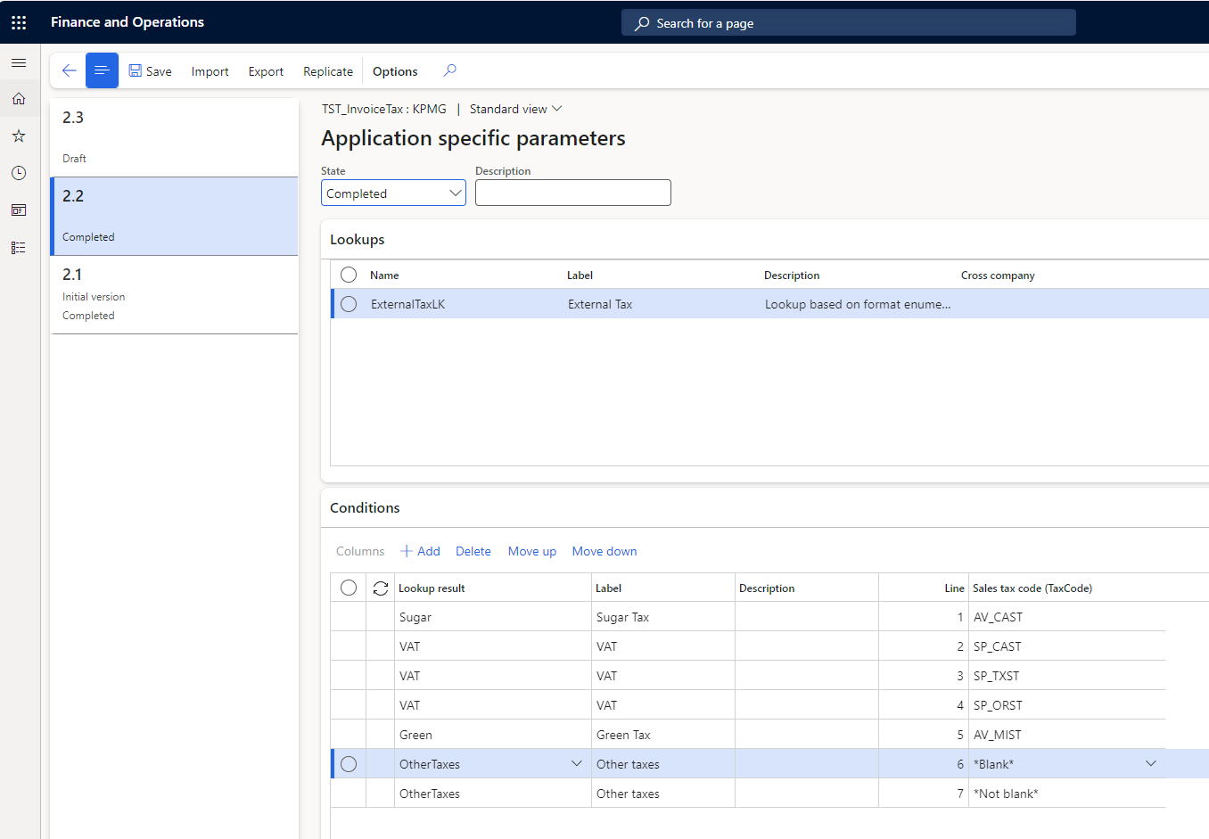
Task: Click the Green Tax label cell
Action: (x=663, y=735)
